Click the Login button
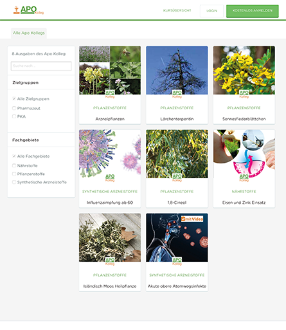 click(211, 11)
